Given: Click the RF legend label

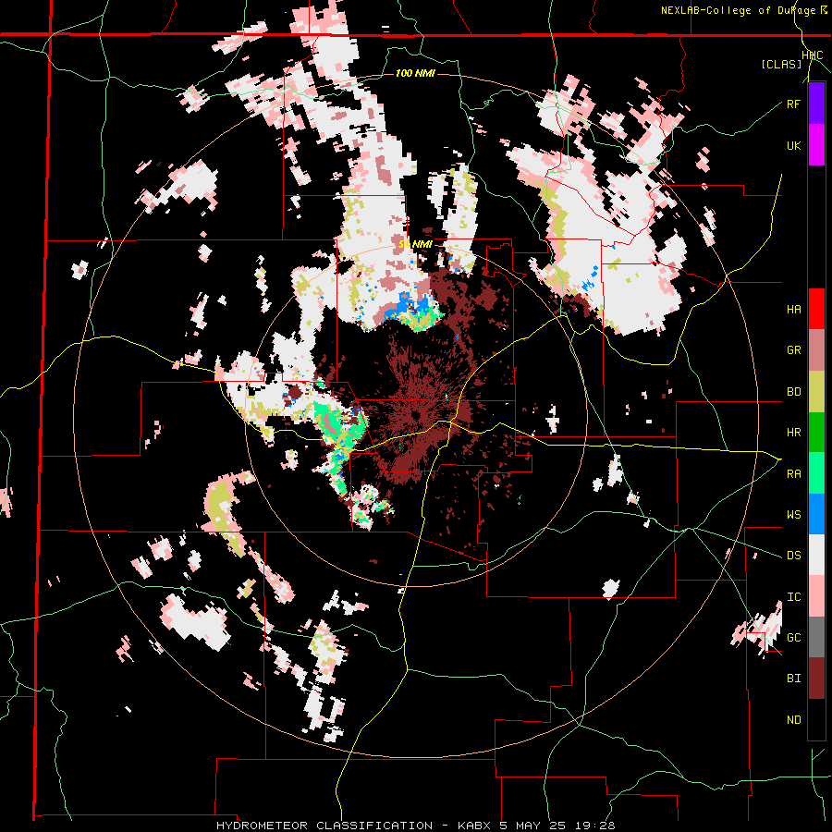Looking at the screenshot, I should click(x=793, y=104).
